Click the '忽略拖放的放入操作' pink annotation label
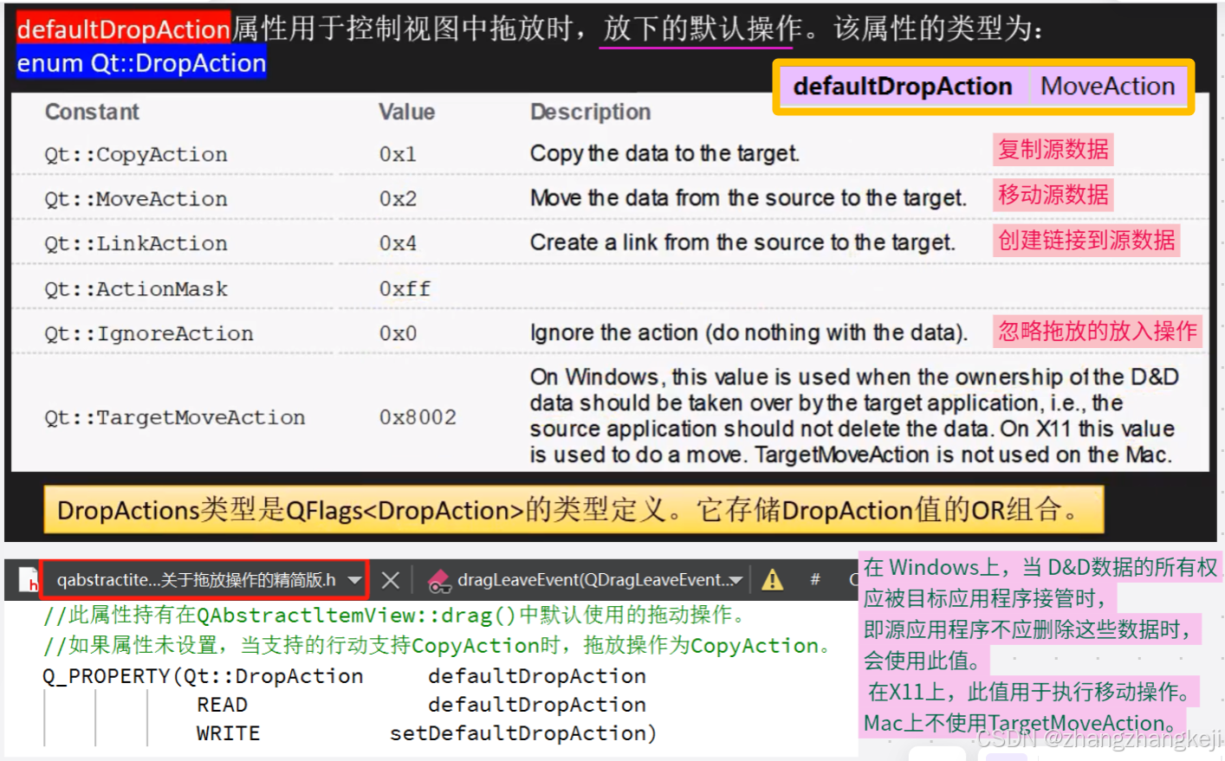This screenshot has height=761, width=1225. click(x=1097, y=331)
